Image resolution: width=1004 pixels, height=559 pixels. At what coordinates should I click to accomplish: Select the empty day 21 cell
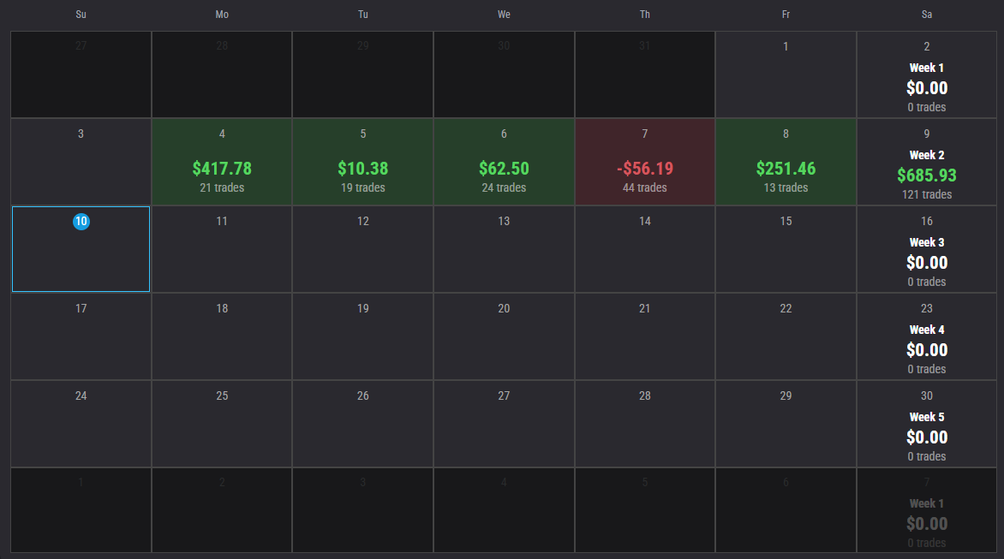point(644,336)
